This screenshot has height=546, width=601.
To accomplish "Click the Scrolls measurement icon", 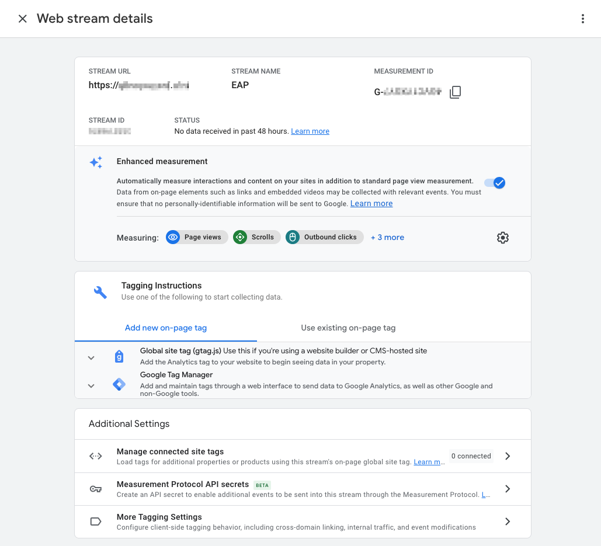I will (240, 237).
